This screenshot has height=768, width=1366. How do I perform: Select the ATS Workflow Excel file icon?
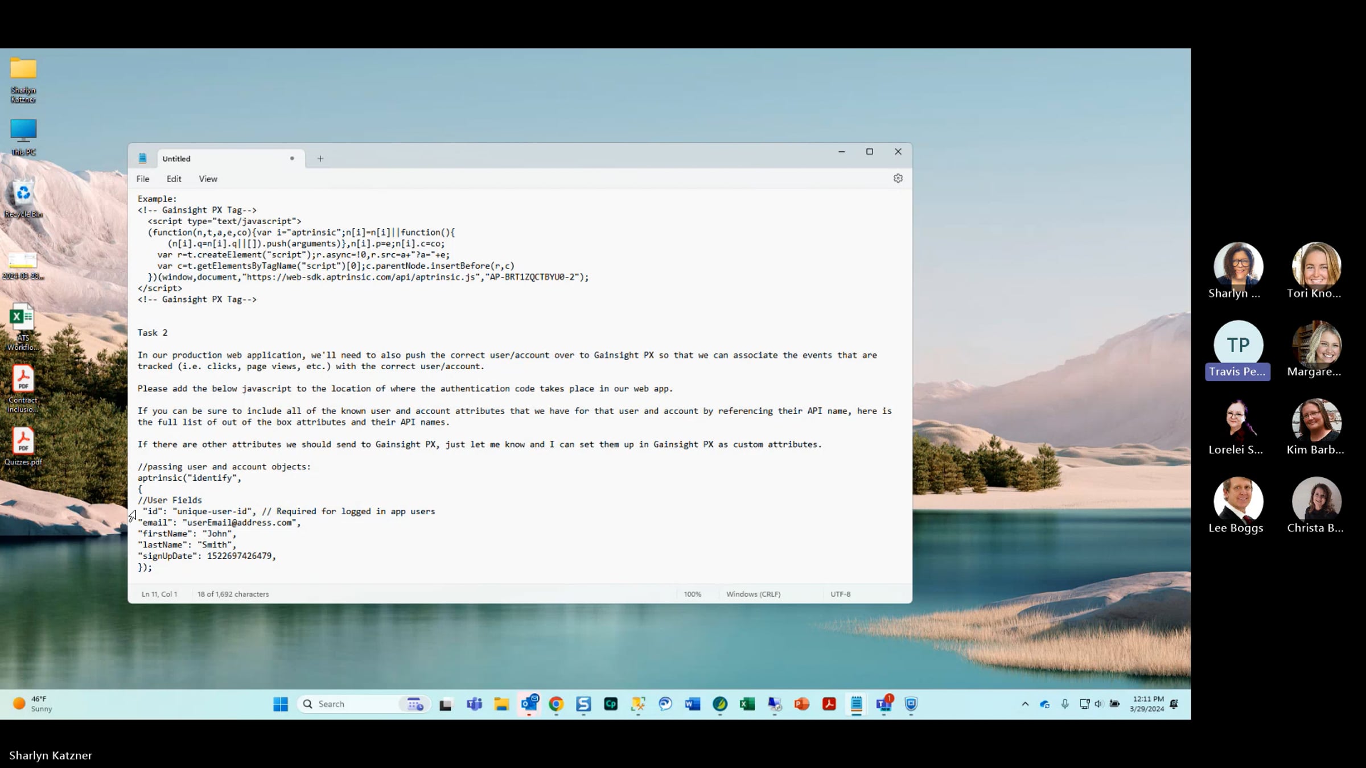click(x=23, y=327)
